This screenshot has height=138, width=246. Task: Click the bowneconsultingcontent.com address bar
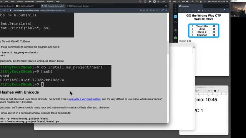click(39, 10)
